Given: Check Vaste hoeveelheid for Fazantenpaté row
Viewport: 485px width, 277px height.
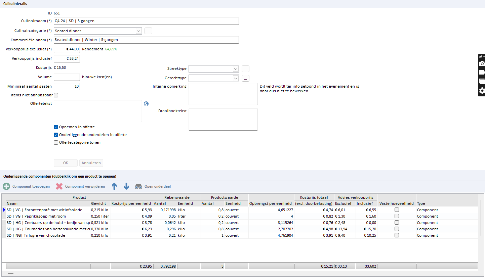Looking at the screenshot, I should [x=397, y=210].
